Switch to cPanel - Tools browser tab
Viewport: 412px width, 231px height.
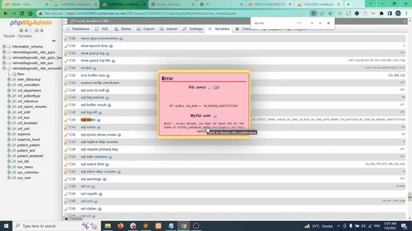26,4
